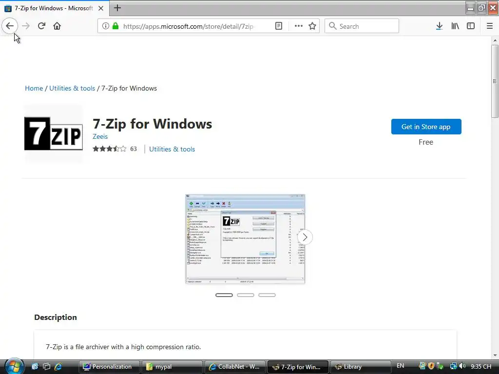Click the 7-Zip logo image

[x=54, y=133]
